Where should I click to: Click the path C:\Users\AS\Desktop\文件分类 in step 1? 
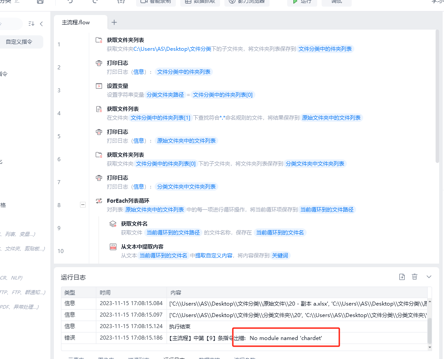(172, 49)
